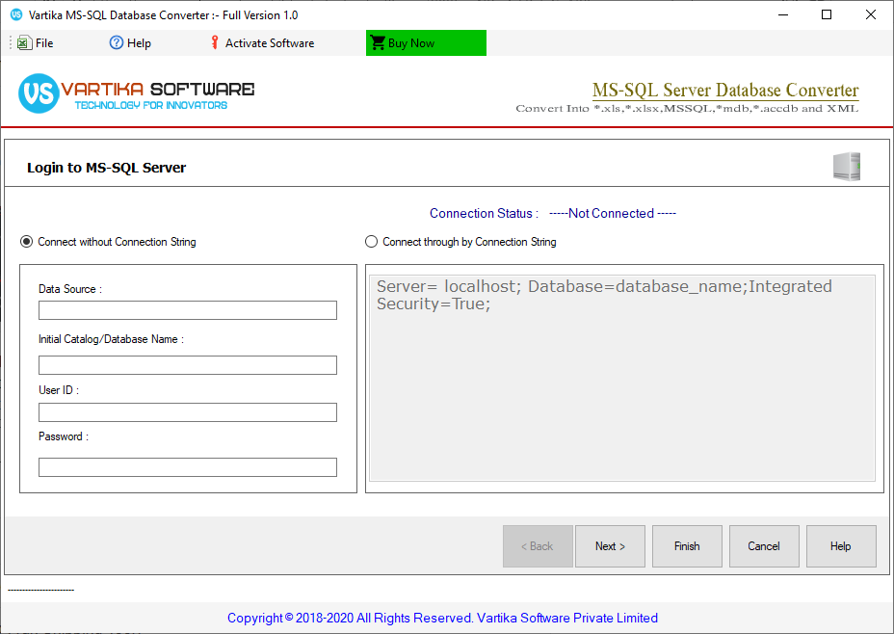Focus the Initial Catalog/Database Name field
Viewport: 894px width, 634px height.
pos(188,365)
